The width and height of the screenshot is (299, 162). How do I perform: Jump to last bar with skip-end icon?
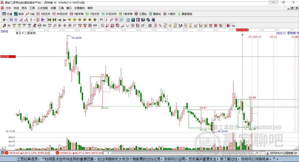click(55, 20)
